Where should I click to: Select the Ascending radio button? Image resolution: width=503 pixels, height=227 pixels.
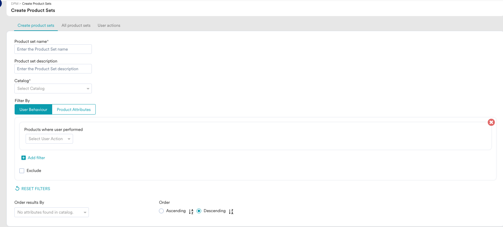(x=161, y=211)
